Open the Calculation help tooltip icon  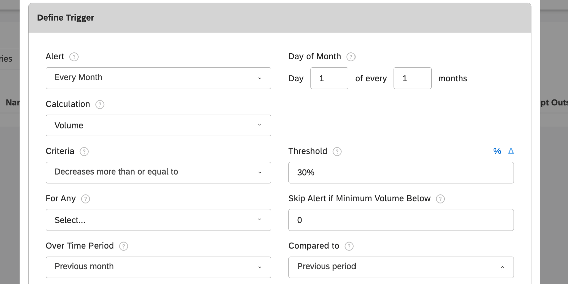pyautogui.click(x=100, y=105)
